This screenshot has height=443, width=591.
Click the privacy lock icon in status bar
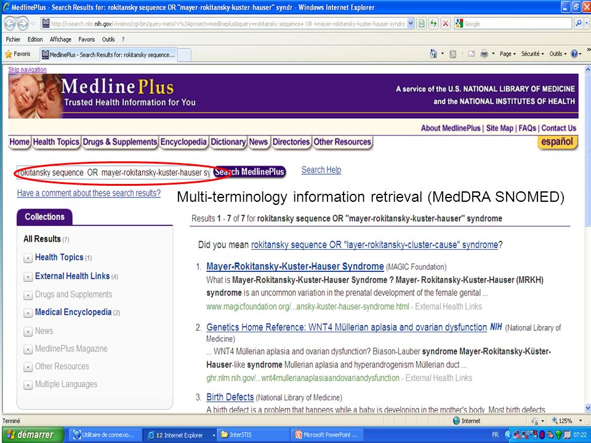point(534,421)
